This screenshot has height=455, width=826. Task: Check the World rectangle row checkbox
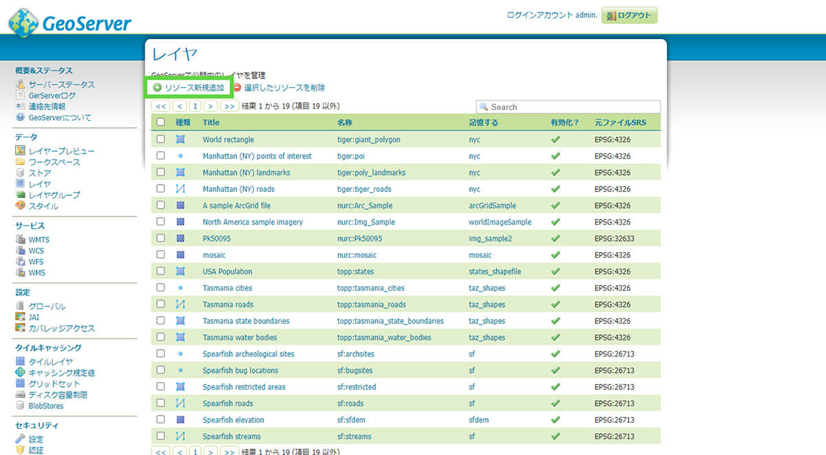(x=160, y=139)
